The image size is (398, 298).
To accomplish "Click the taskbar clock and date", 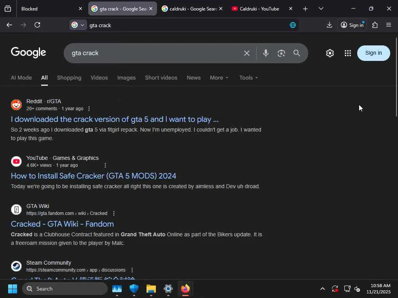I will (379, 289).
